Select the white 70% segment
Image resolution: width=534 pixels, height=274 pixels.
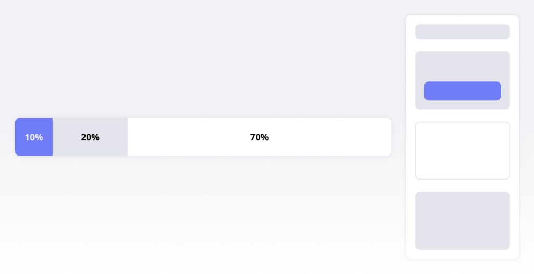[x=259, y=137]
